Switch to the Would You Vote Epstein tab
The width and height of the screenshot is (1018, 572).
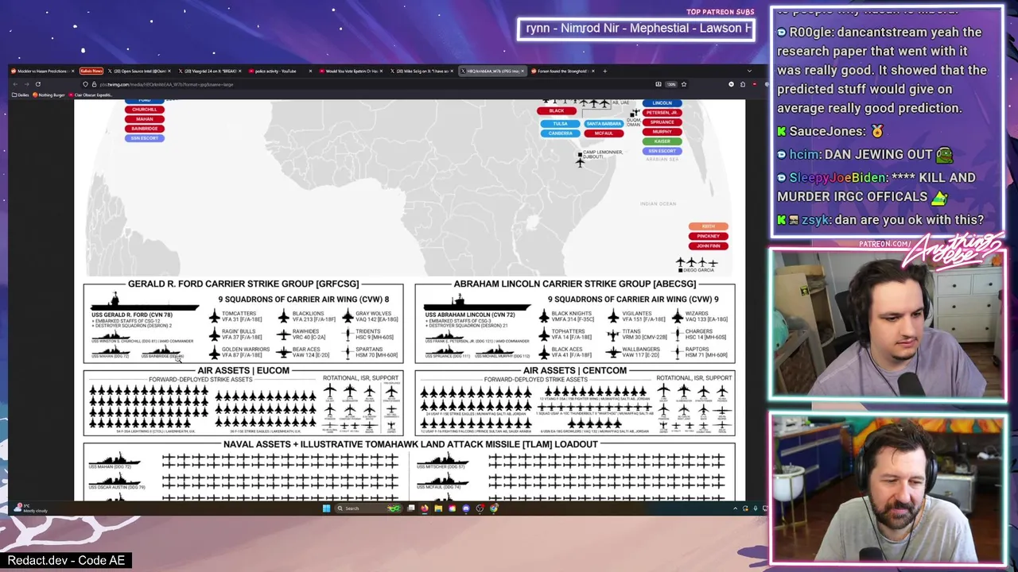tap(352, 71)
